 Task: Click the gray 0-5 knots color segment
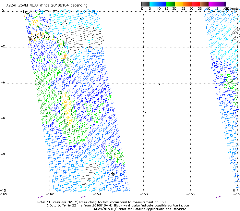[145, 4]
